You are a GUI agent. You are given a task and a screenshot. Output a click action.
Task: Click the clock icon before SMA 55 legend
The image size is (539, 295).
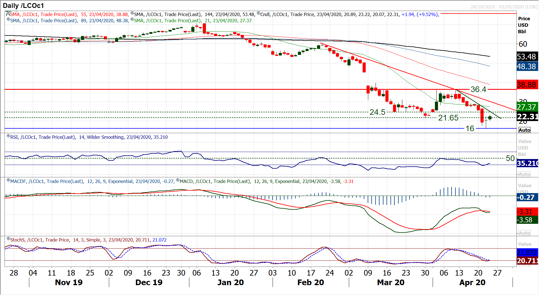[x=8, y=13]
